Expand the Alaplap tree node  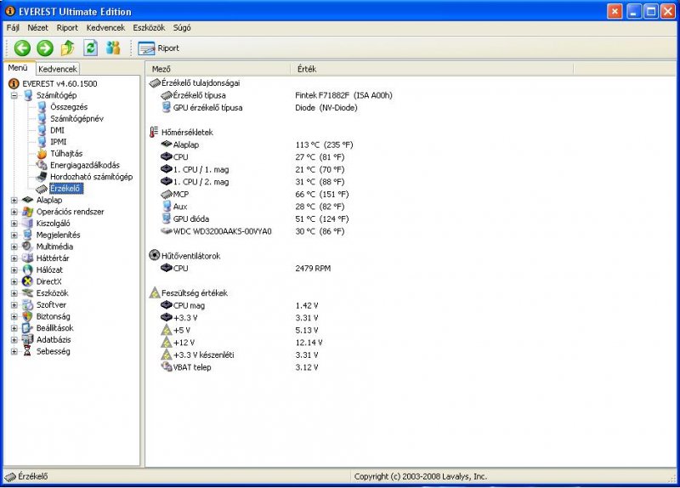[14, 201]
